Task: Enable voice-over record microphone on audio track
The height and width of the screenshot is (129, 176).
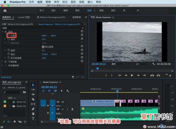Action: tap(72, 109)
